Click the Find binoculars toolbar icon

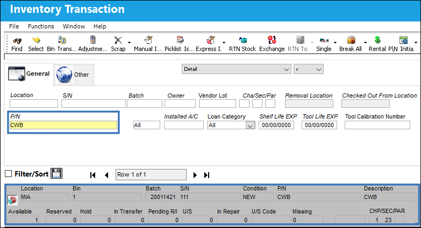pyautogui.click(x=17, y=41)
